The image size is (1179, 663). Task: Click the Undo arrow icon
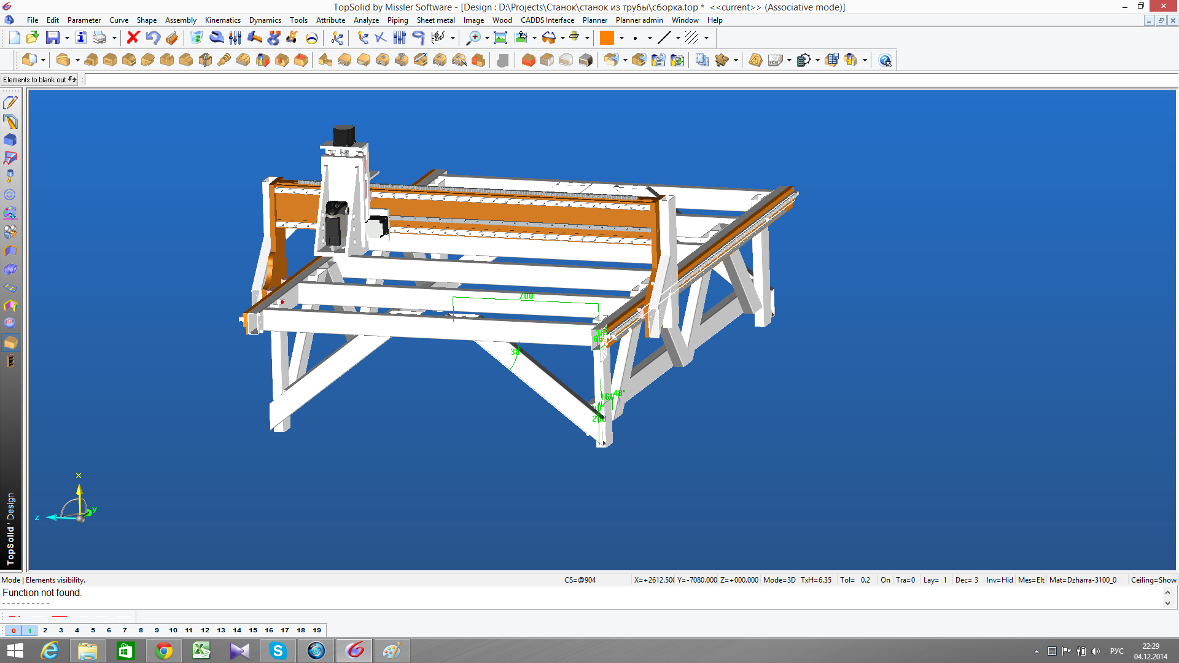point(153,38)
